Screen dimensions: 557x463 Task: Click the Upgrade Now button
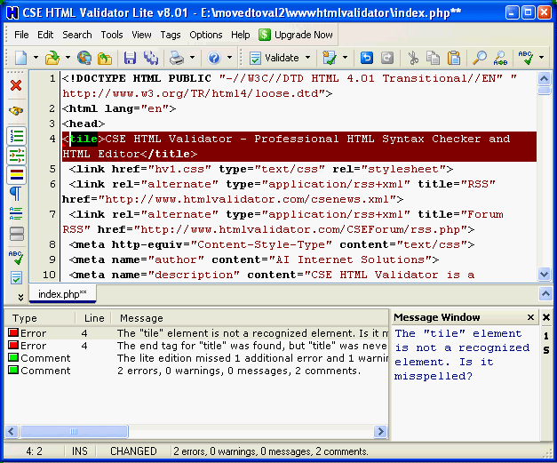point(296,35)
